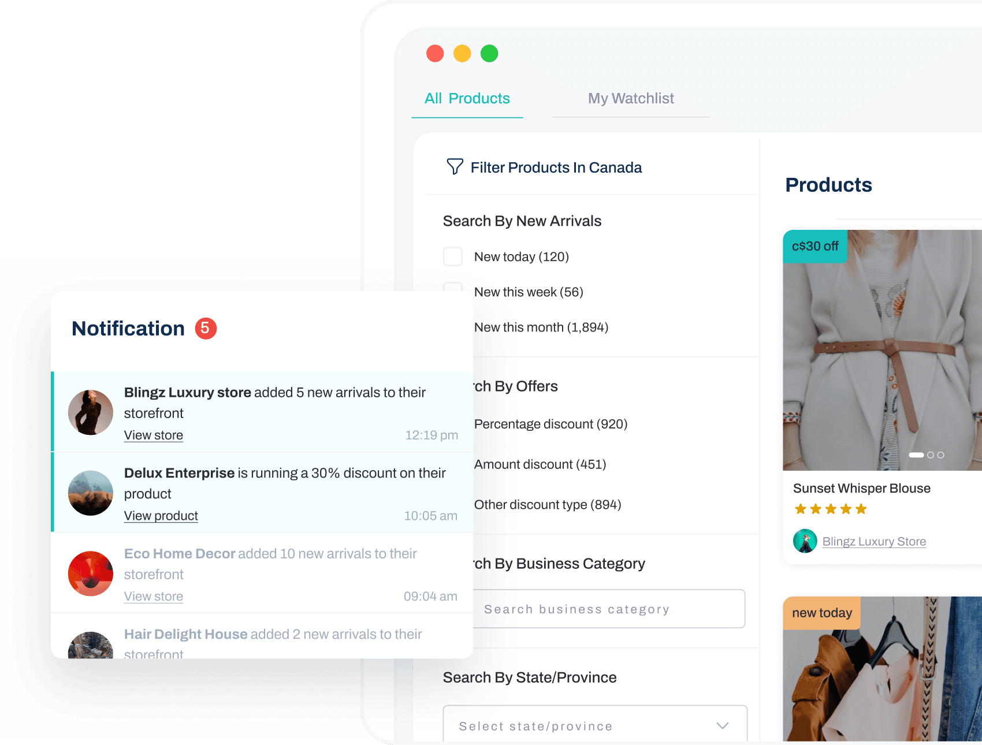982x745 pixels.
Task: Click the red window close dot
Action: (435, 54)
